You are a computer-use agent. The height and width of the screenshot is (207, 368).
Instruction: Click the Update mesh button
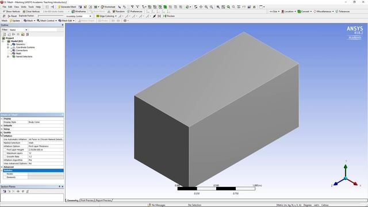[15, 21]
